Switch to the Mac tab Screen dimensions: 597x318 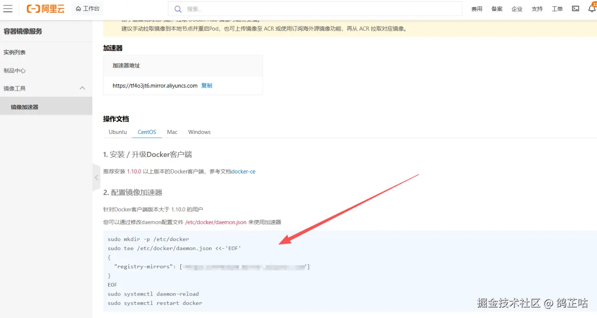pyautogui.click(x=172, y=132)
